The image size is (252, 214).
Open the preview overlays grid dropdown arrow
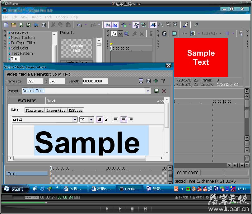point(233,33)
